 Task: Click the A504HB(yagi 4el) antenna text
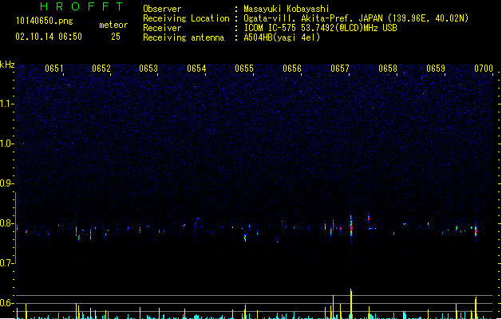click(282, 37)
